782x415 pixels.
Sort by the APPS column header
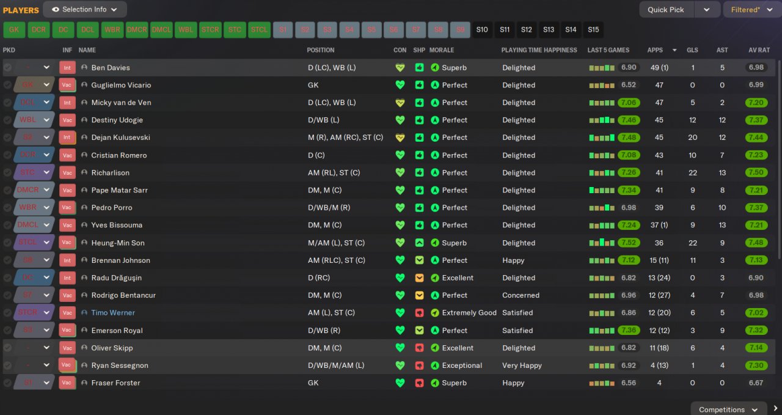(x=655, y=50)
